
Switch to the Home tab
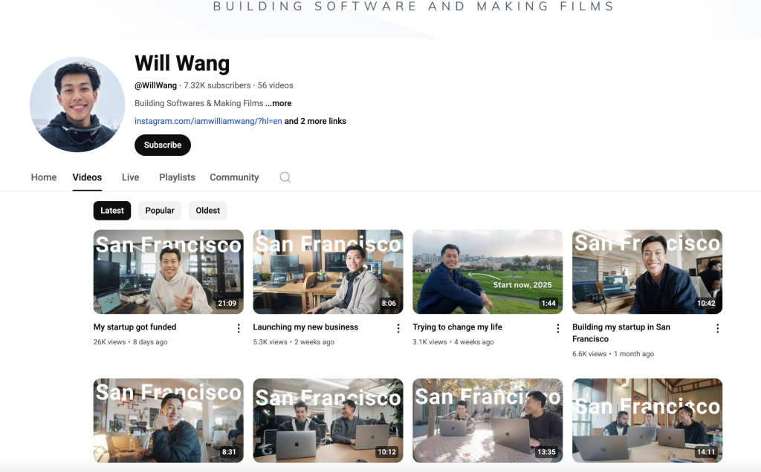point(44,177)
